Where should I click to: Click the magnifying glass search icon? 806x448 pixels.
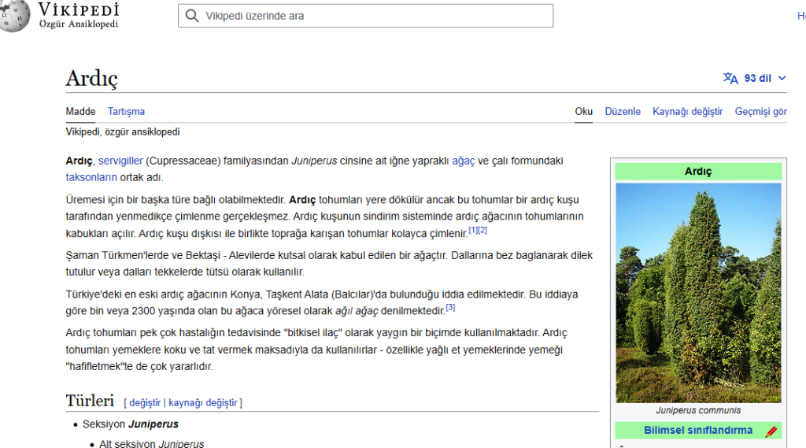click(x=192, y=16)
